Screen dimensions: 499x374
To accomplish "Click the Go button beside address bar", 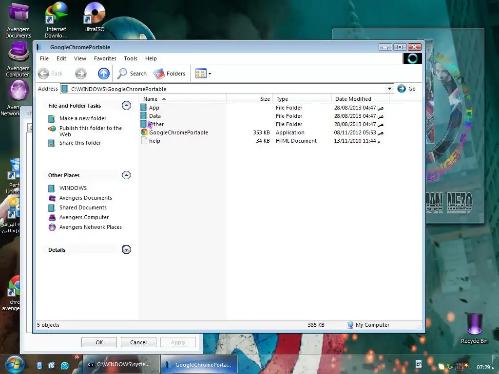I will click(406, 89).
